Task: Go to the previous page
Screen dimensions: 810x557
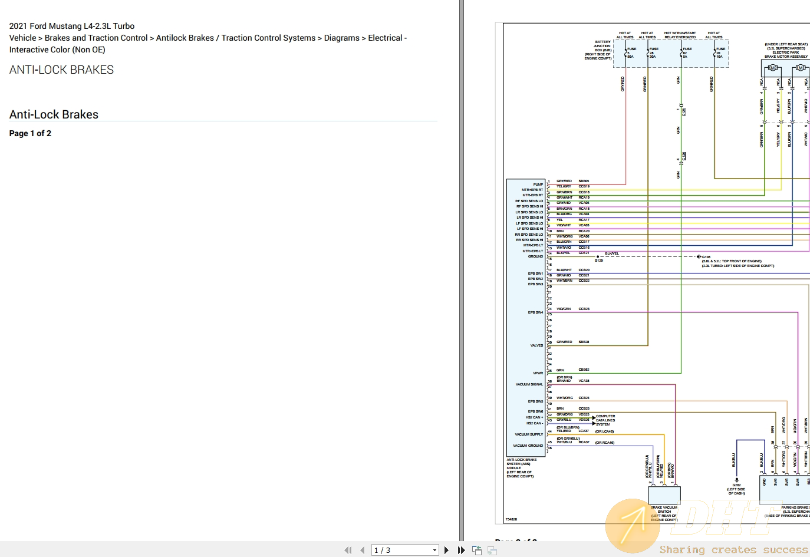Action: pos(362,550)
